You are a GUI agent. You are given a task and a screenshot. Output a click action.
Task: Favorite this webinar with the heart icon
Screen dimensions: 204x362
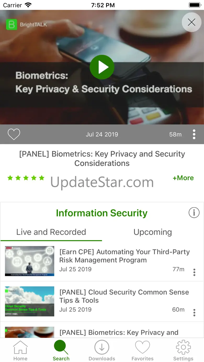(x=14, y=134)
